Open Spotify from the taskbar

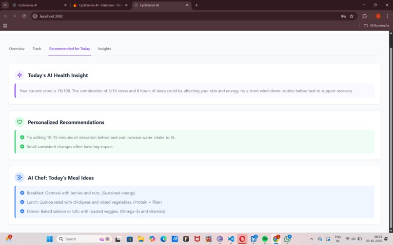pyautogui.click(x=265, y=239)
